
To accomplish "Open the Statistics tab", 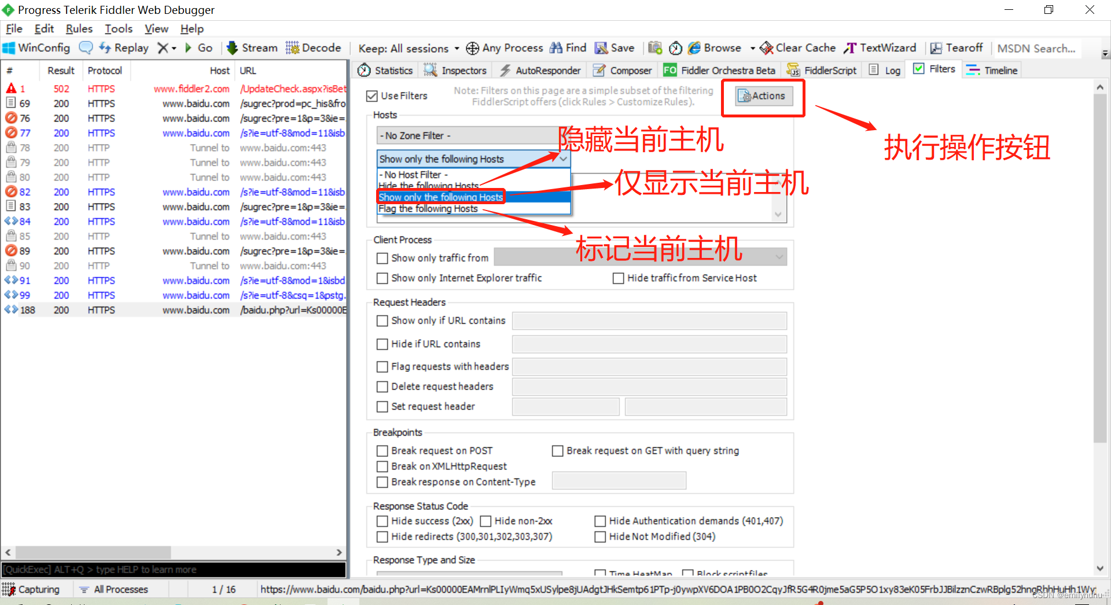I will (x=385, y=70).
